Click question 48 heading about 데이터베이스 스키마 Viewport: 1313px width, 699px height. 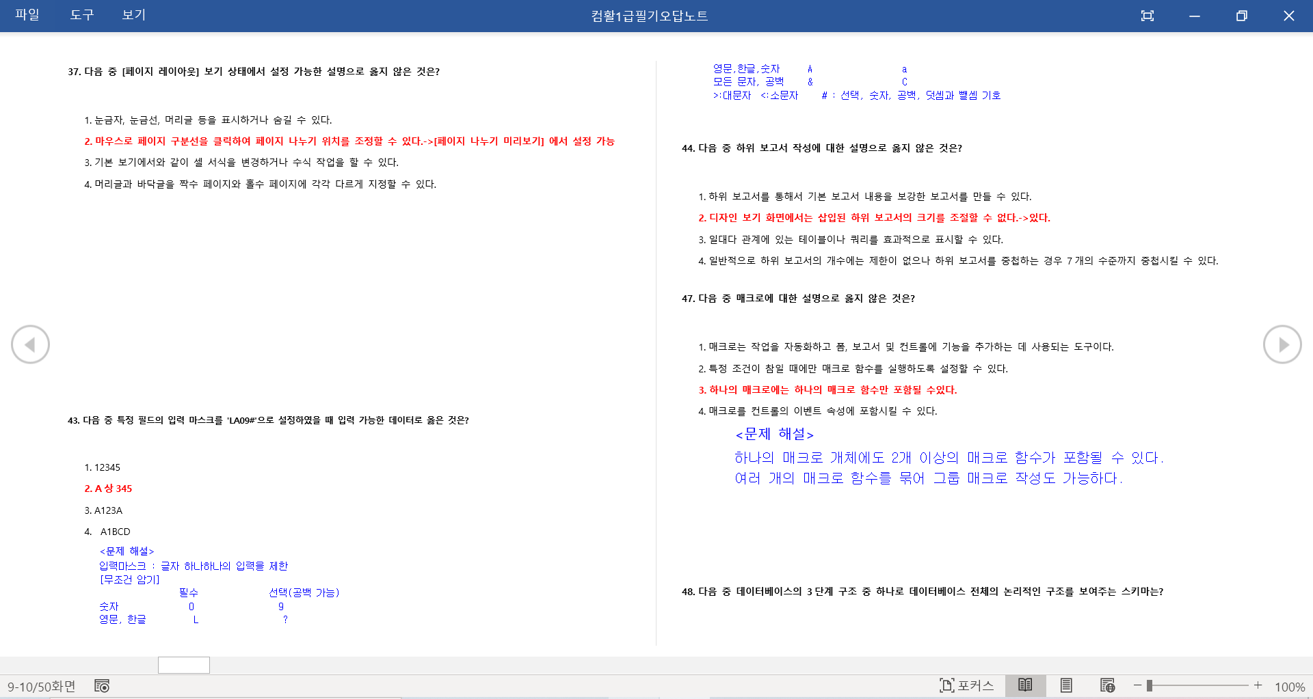coord(923,592)
